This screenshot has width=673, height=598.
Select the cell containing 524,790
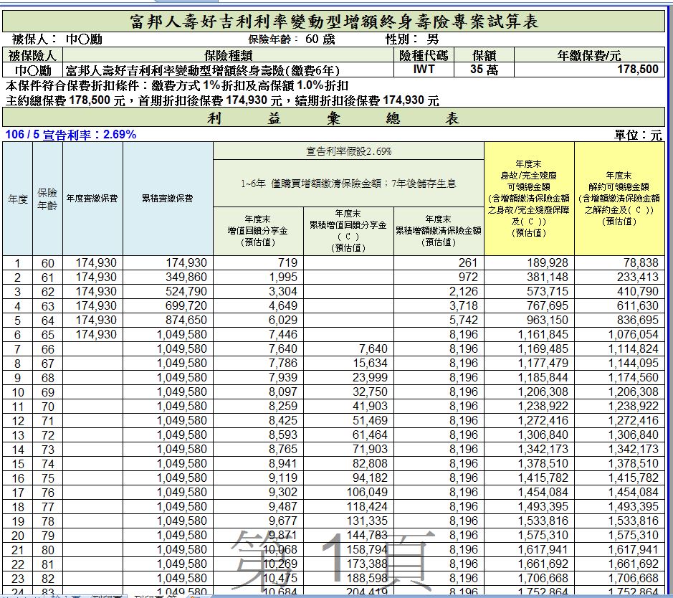point(168,292)
